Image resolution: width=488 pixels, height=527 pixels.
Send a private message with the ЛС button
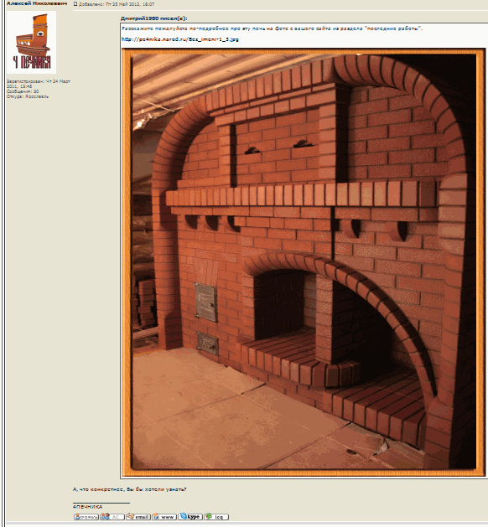(112, 517)
